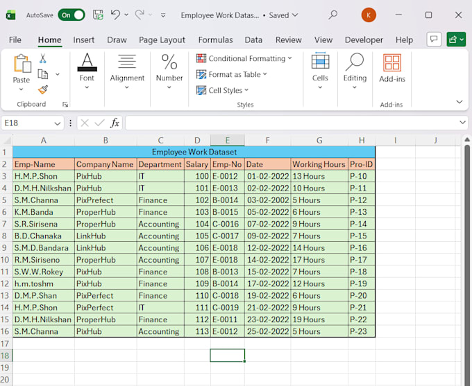Image resolution: width=472 pixels, height=386 pixels.
Task: Click the Cut scissors icon
Action: (x=43, y=59)
